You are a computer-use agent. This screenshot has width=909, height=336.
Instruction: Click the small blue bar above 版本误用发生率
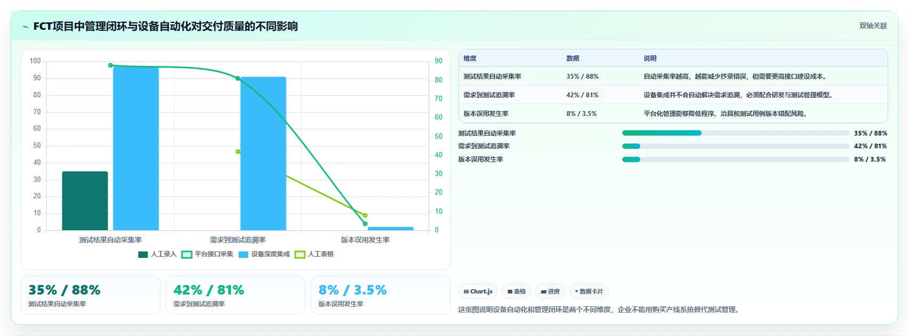click(x=391, y=229)
